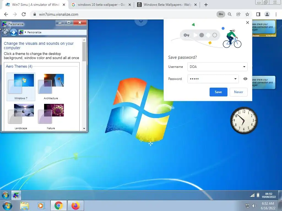The height and width of the screenshot is (211, 282).
Task: Click the Never button
Action: 238,92
